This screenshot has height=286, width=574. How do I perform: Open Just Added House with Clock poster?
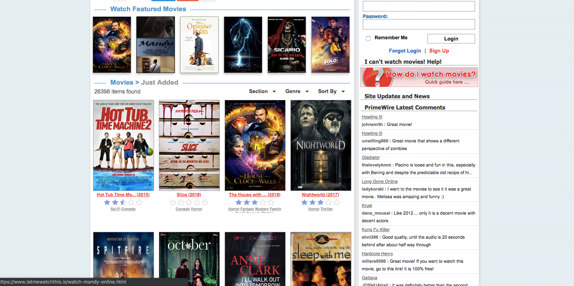click(x=255, y=145)
